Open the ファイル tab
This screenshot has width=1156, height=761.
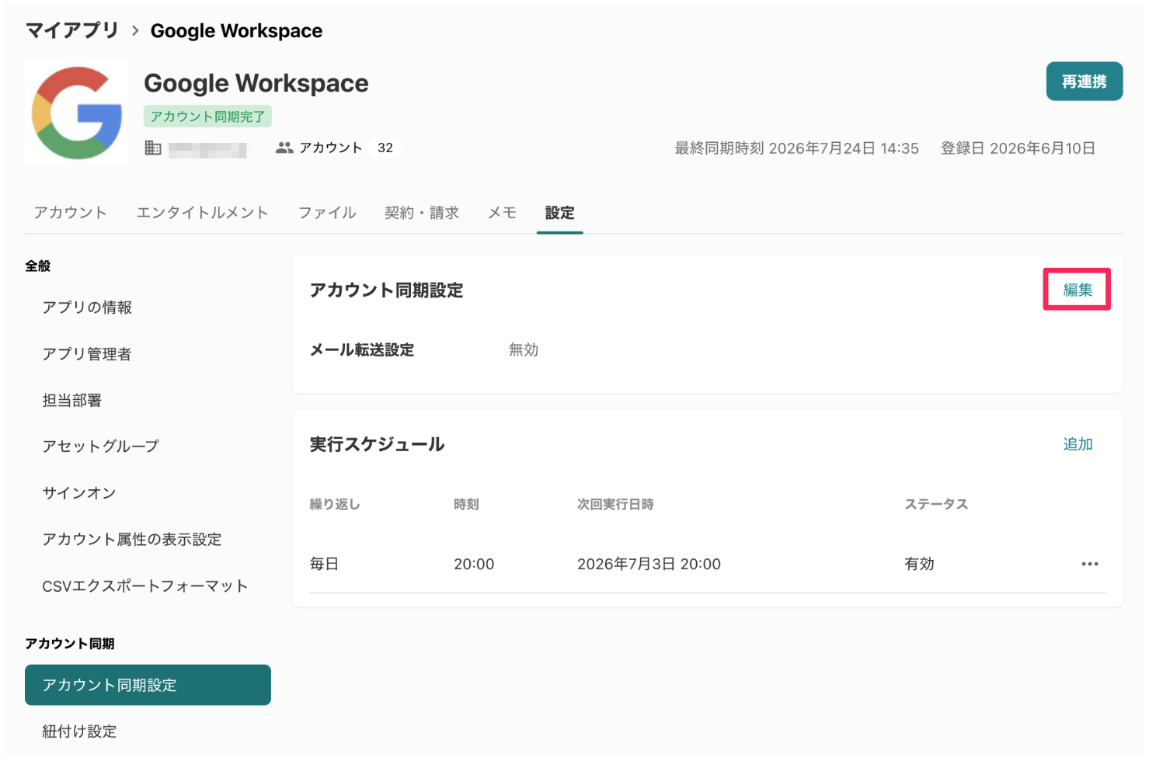tap(327, 213)
